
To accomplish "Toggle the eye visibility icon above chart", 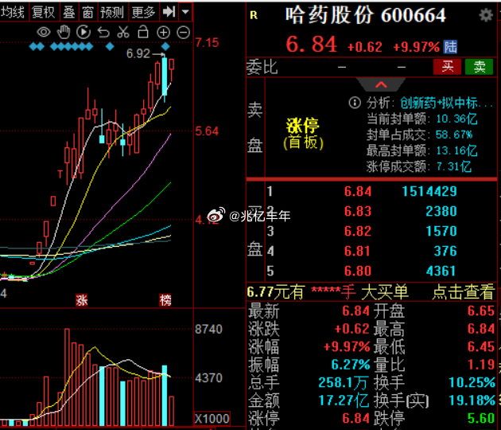I will 44,33.
